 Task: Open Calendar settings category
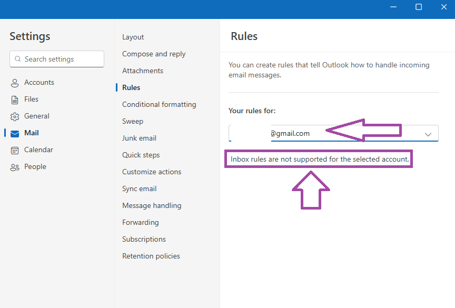(38, 150)
